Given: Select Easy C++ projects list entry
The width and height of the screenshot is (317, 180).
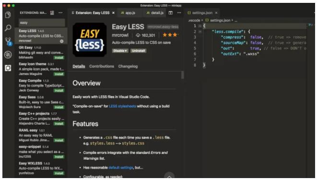Looking at the screenshot, I should [41, 119].
